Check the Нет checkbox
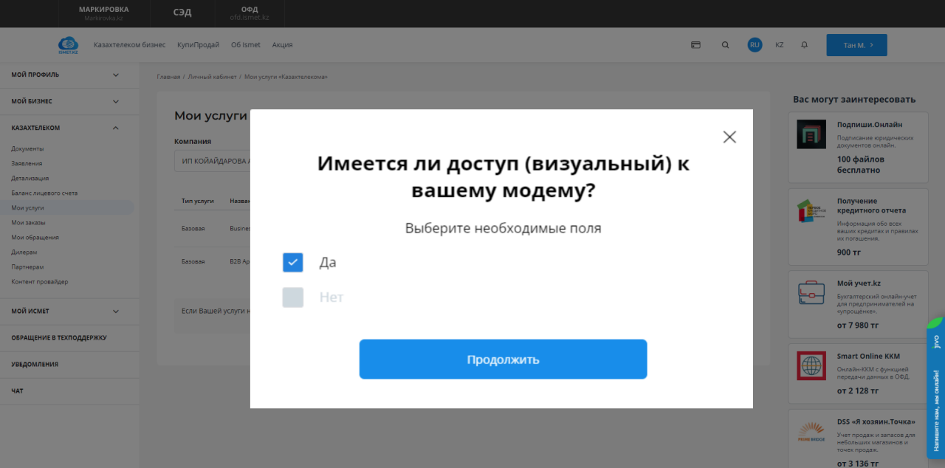The image size is (945, 468). click(x=293, y=297)
